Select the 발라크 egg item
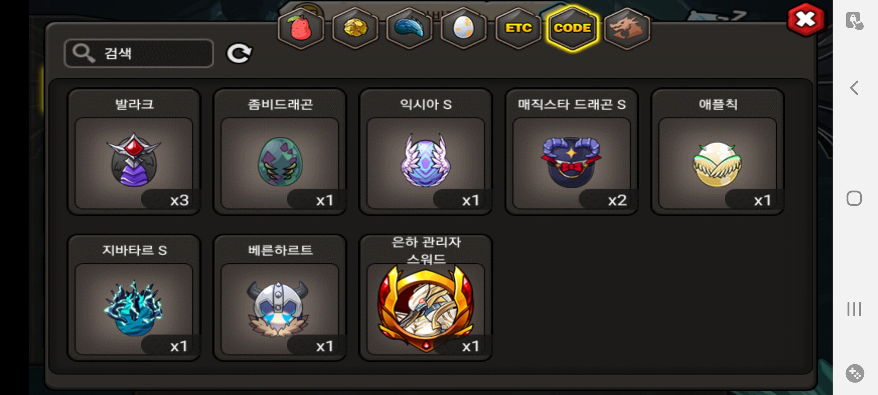Screen dimensions: 878x395 (134, 152)
